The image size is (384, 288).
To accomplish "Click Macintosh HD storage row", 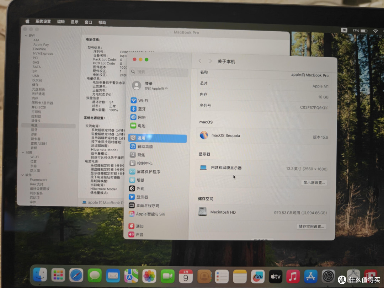I will click(x=262, y=212).
